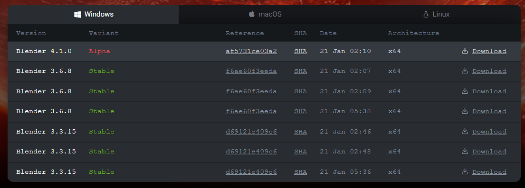Open the SHA link for the 05:36 build

pos(300,172)
